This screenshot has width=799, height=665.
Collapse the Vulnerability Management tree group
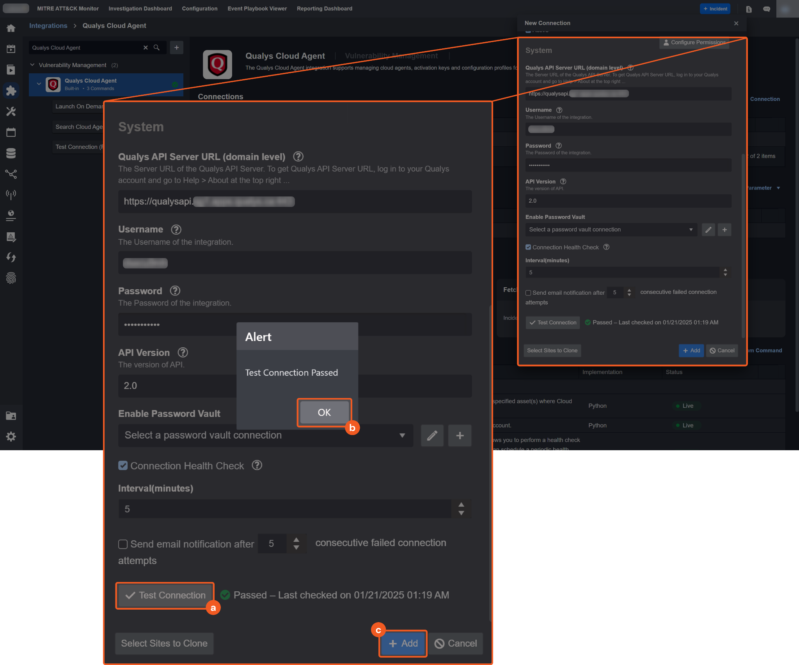(32, 65)
